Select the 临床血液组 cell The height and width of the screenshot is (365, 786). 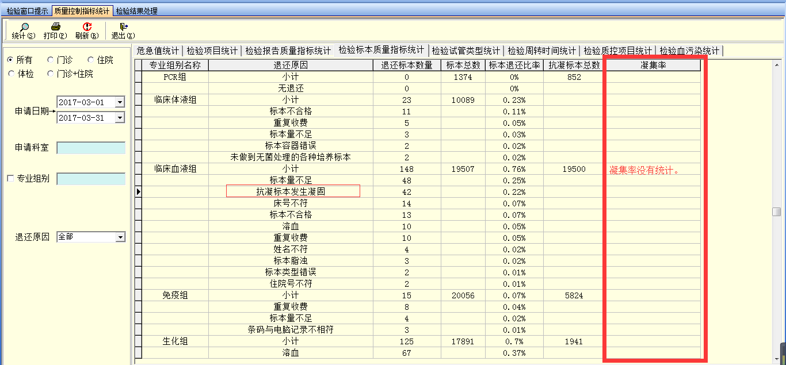click(x=175, y=169)
